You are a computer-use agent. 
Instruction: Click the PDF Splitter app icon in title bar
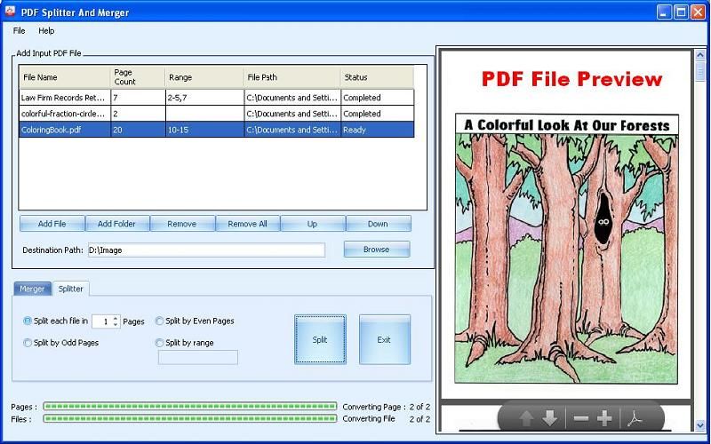coord(11,12)
